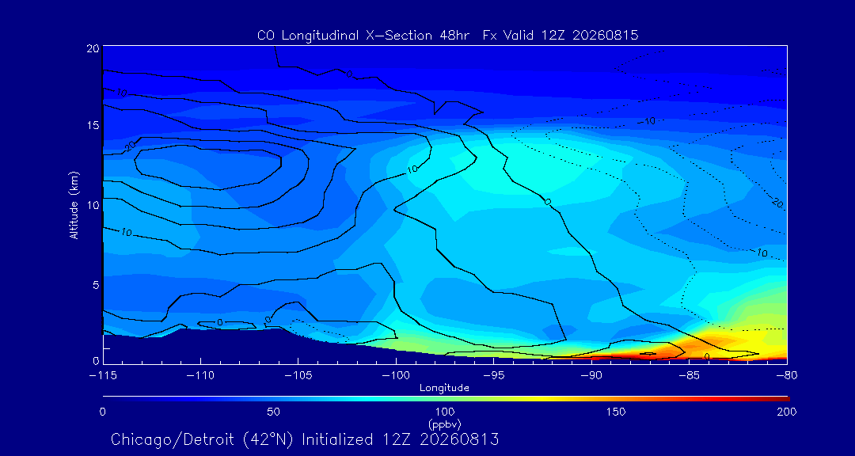Viewport: 855px width, 456px height.
Task: Click the color bar at 100 ppbv
Action: (x=446, y=399)
